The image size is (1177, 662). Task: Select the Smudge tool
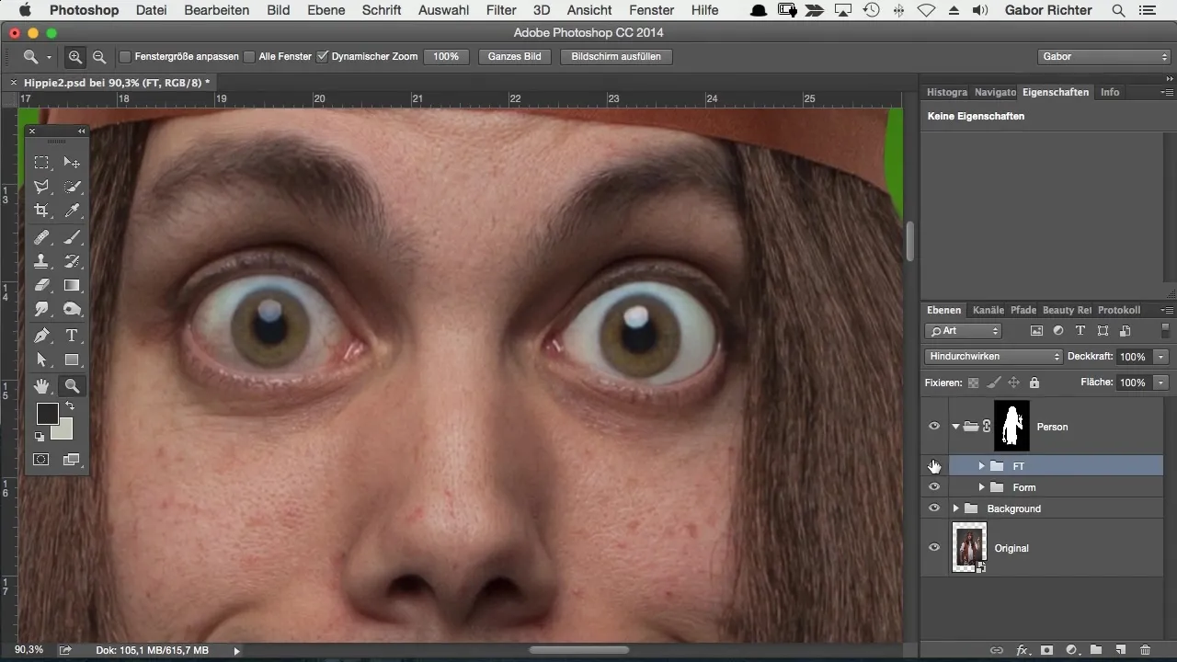41,310
